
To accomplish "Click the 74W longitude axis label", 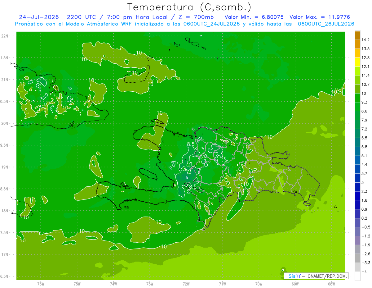I will pos(113,284).
